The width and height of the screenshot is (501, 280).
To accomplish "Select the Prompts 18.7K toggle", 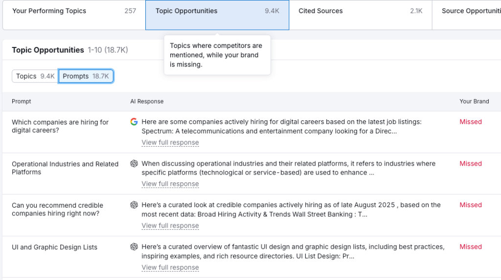I will tap(86, 76).
